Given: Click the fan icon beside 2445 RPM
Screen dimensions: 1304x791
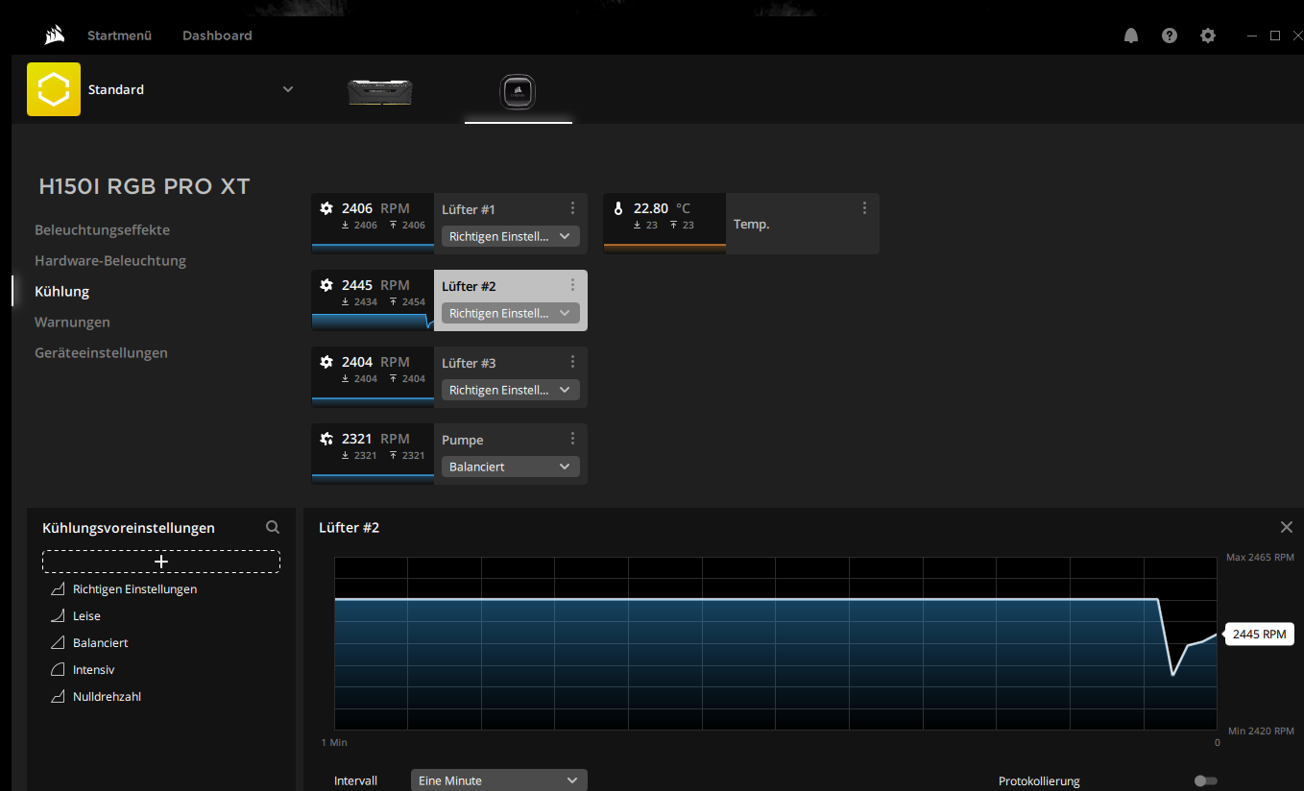Looking at the screenshot, I should point(326,285).
